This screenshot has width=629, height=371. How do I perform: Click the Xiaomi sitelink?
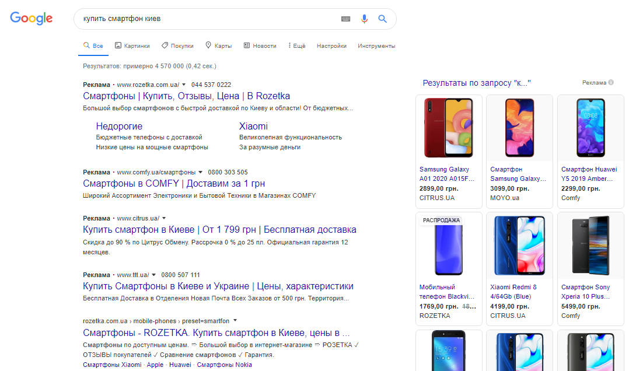253,126
